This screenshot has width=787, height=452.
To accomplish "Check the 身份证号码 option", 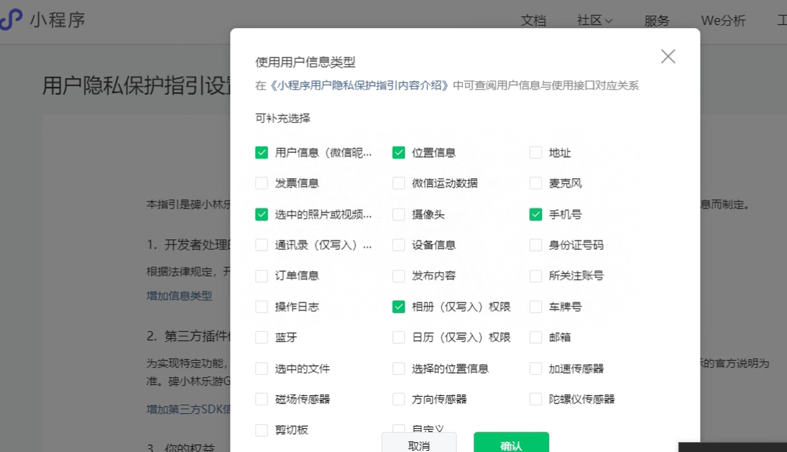I will (x=535, y=245).
